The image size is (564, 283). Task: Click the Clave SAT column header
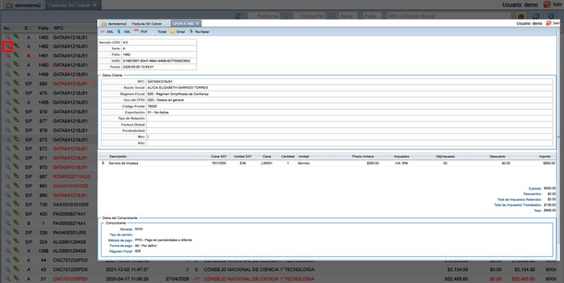[x=219, y=156]
